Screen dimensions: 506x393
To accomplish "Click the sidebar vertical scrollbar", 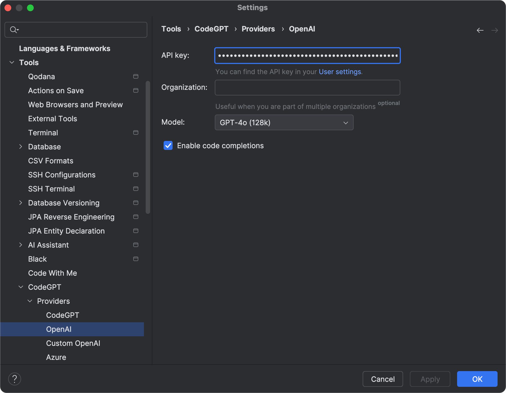I will coord(148,147).
